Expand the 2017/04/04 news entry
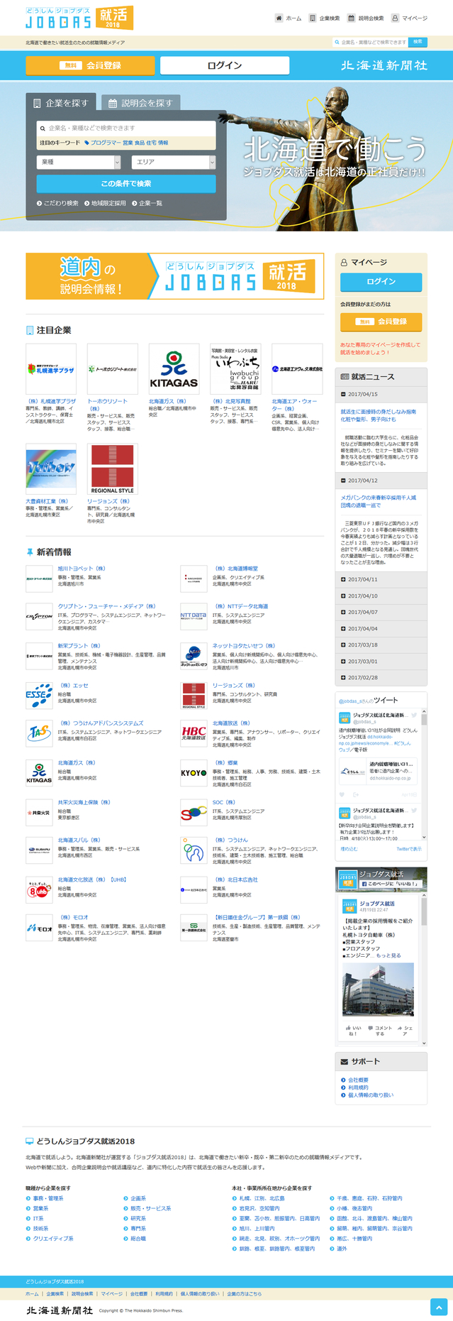This screenshot has height=1321, width=453. pyautogui.click(x=381, y=628)
